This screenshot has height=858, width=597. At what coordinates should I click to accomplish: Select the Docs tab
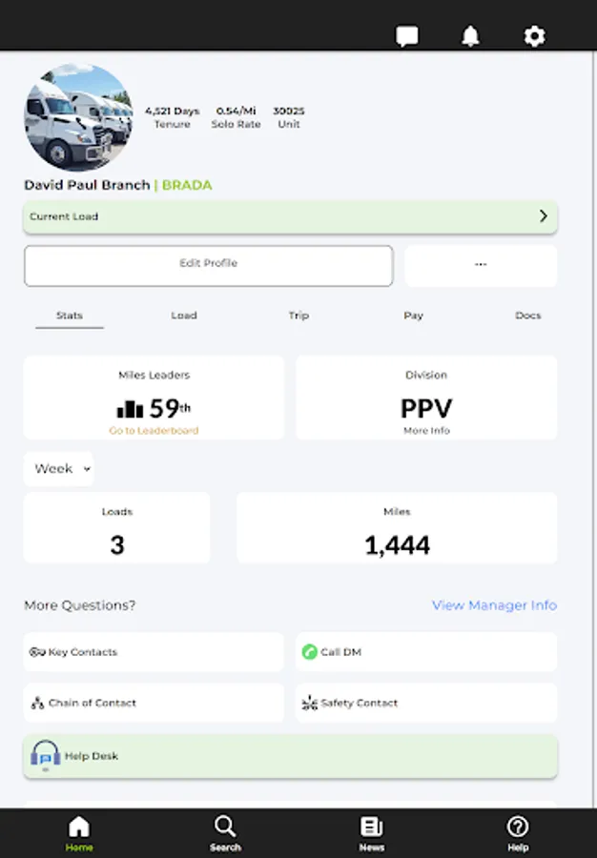point(527,316)
